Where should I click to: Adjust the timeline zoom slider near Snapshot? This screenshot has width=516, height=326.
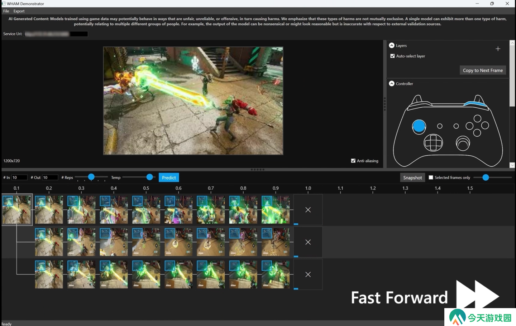click(x=486, y=177)
